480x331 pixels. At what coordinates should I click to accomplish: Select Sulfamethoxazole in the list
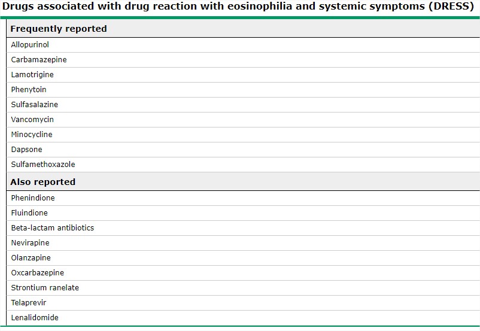point(43,165)
